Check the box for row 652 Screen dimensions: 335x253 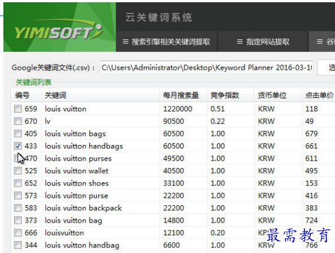(17, 183)
